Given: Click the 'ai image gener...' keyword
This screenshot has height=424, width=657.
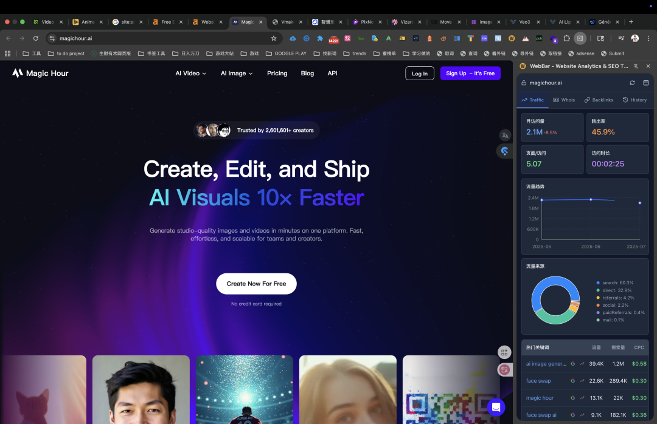Looking at the screenshot, I should (546, 364).
